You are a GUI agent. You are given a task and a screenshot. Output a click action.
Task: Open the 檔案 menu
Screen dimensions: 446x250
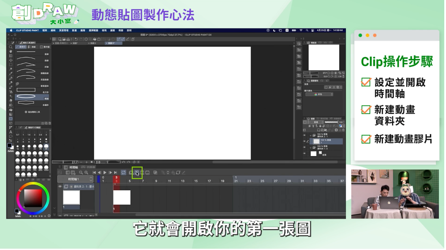(x=45, y=30)
